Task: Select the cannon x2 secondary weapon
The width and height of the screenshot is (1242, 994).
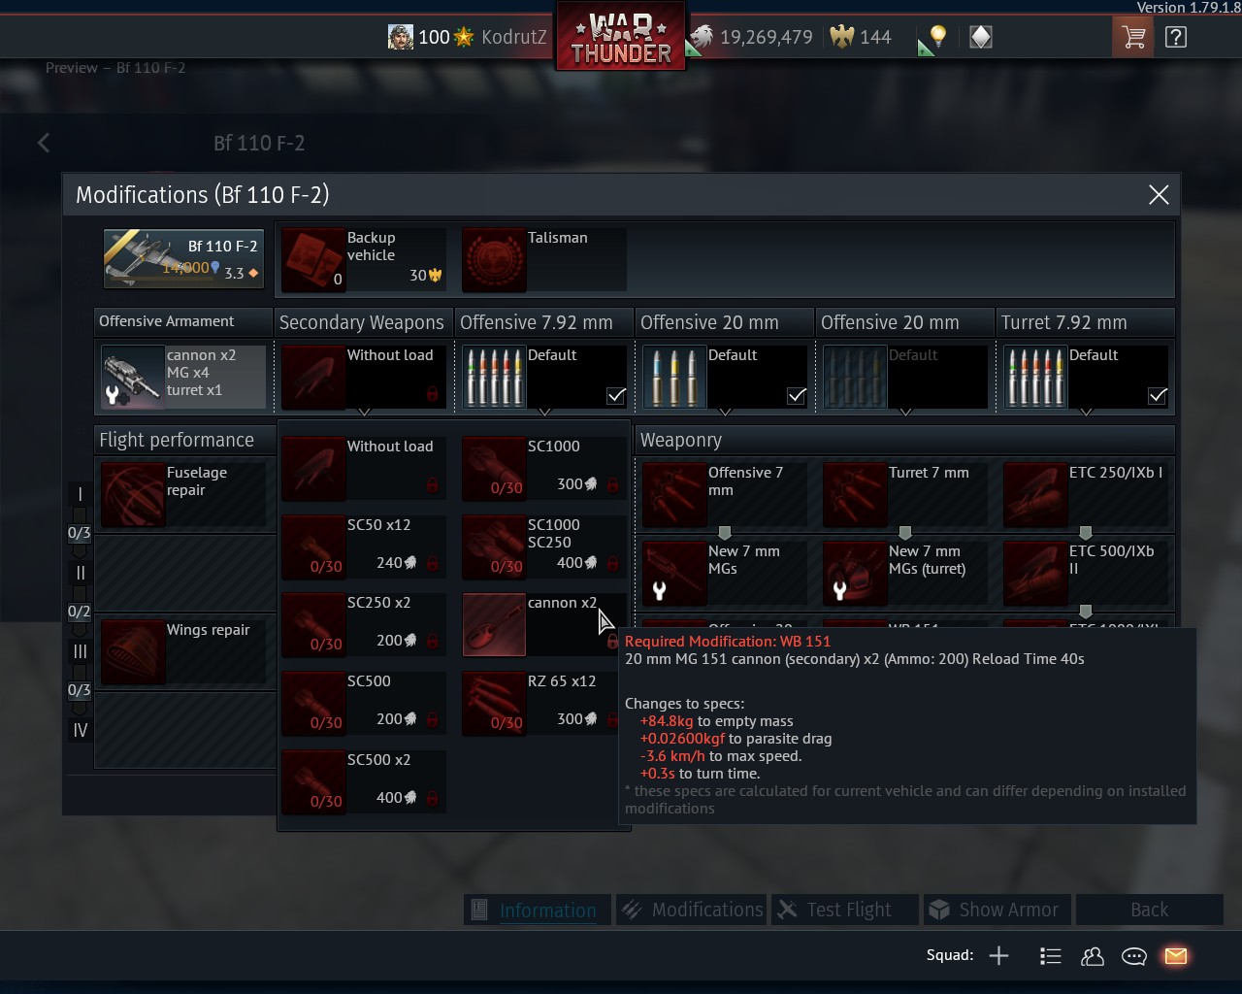Action: [x=544, y=624]
